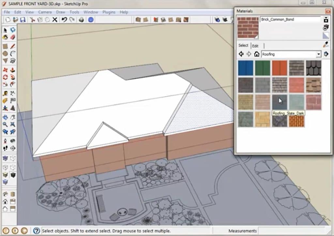
Task: Select the Sample Paint eyedropper
Action: point(326,44)
